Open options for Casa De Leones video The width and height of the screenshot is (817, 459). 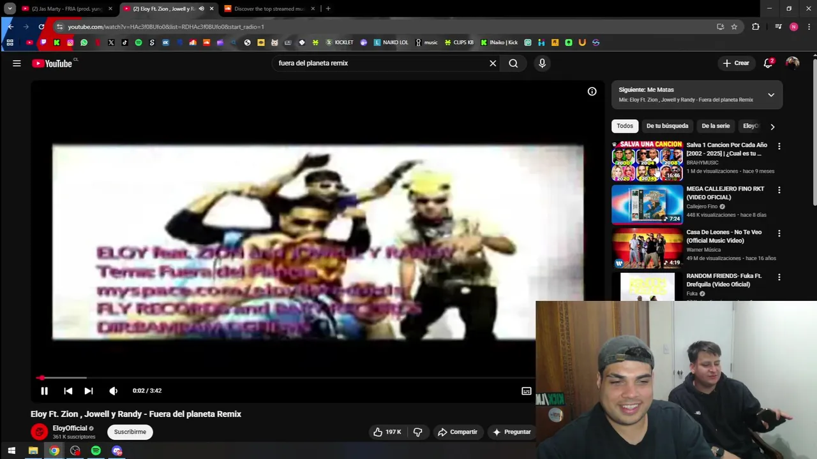tap(779, 233)
